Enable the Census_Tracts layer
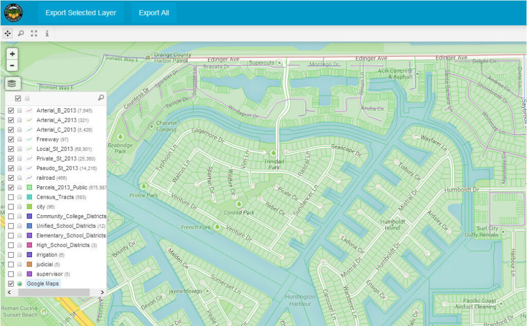Screen dimensions: 527x326 tap(10, 196)
